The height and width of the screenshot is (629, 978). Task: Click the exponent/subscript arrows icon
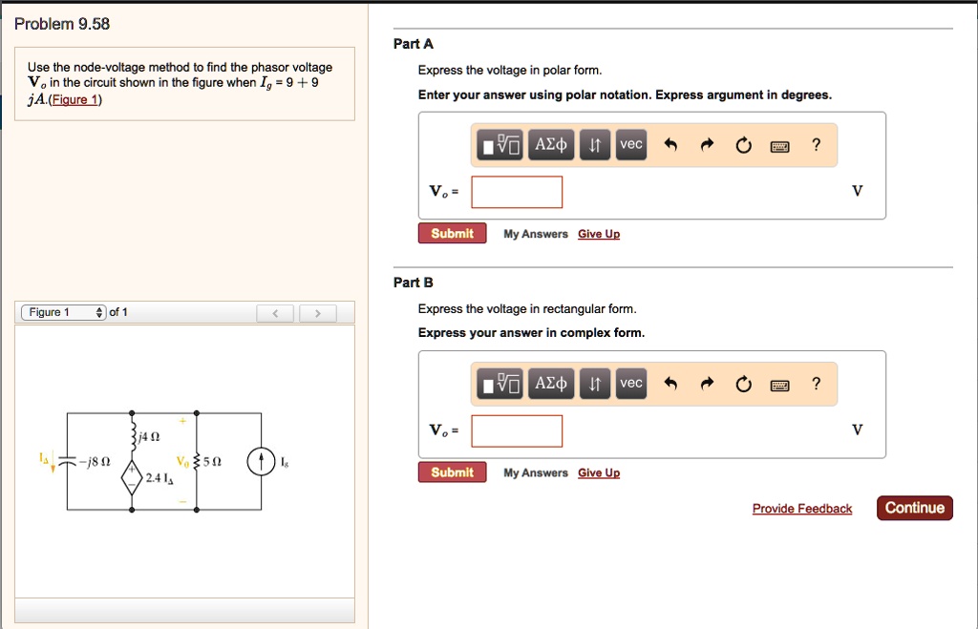(594, 144)
